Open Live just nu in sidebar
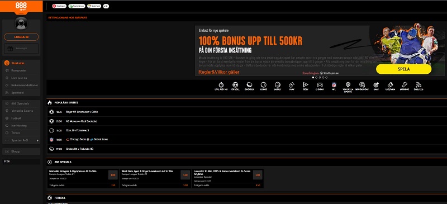This screenshot has height=204, width=447. tap(21, 78)
